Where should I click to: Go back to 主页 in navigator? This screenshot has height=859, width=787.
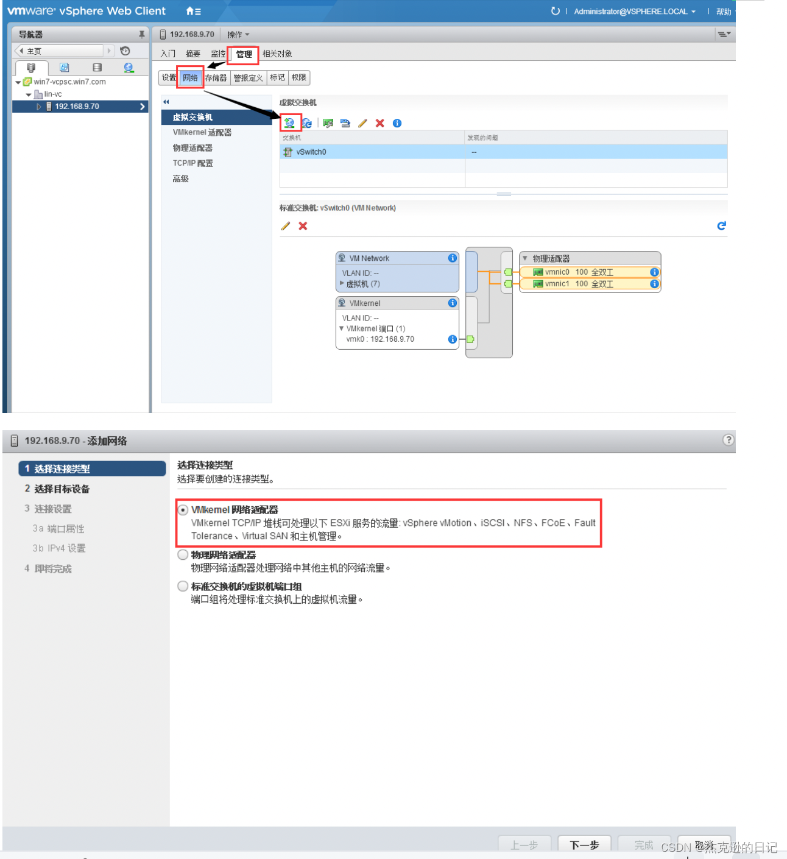[60, 51]
